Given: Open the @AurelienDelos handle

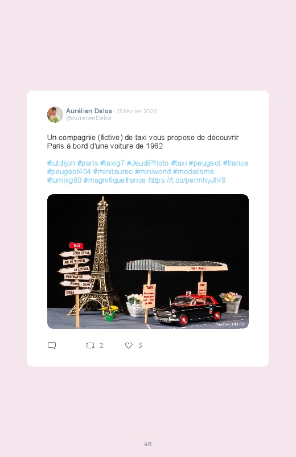Looking at the screenshot, I should click(x=89, y=118).
